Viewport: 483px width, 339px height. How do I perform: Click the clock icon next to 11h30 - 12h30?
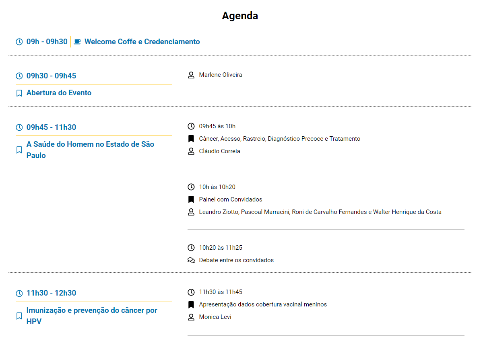point(19,293)
